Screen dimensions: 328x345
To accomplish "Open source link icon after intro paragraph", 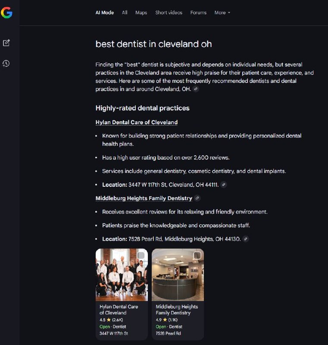I will pyautogui.click(x=196, y=89).
